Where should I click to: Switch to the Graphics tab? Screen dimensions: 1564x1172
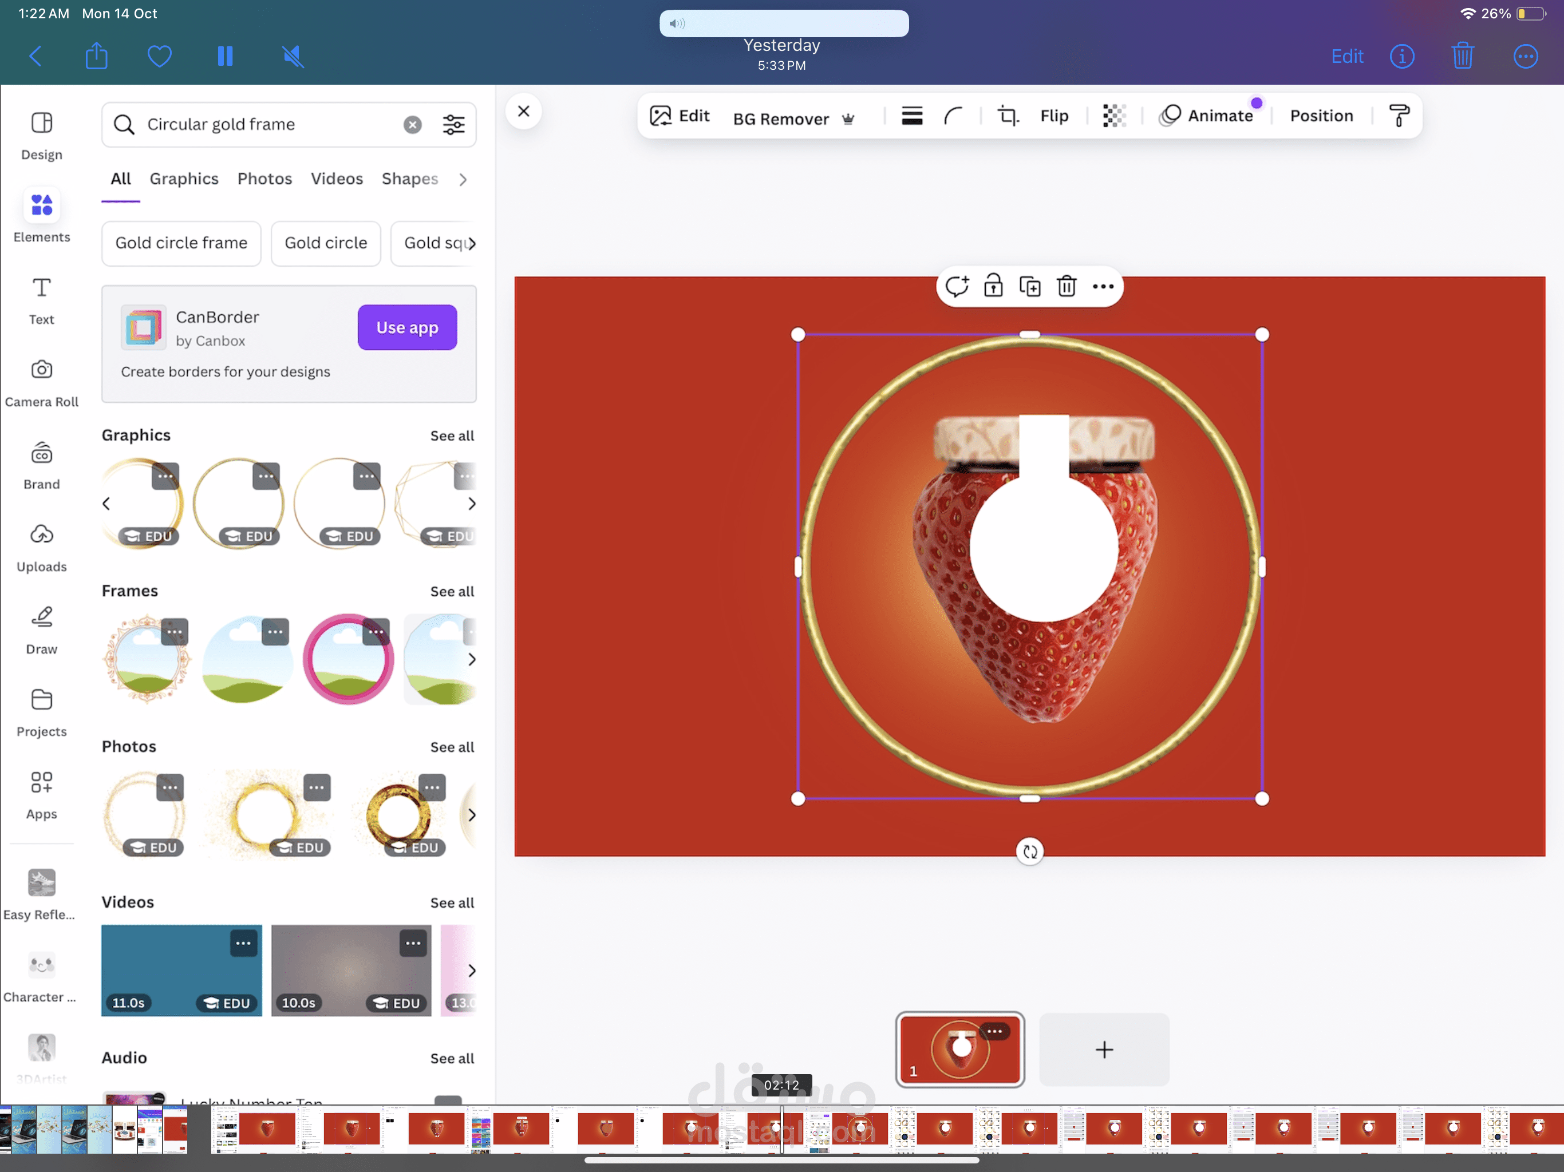point(184,179)
